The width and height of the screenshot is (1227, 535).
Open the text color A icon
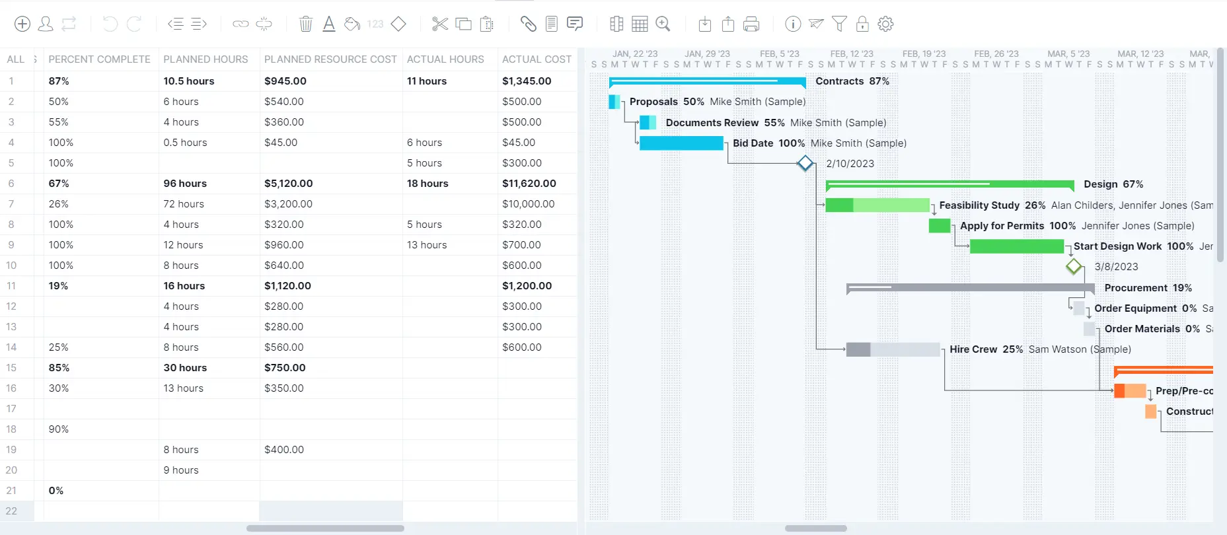pos(329,24)
